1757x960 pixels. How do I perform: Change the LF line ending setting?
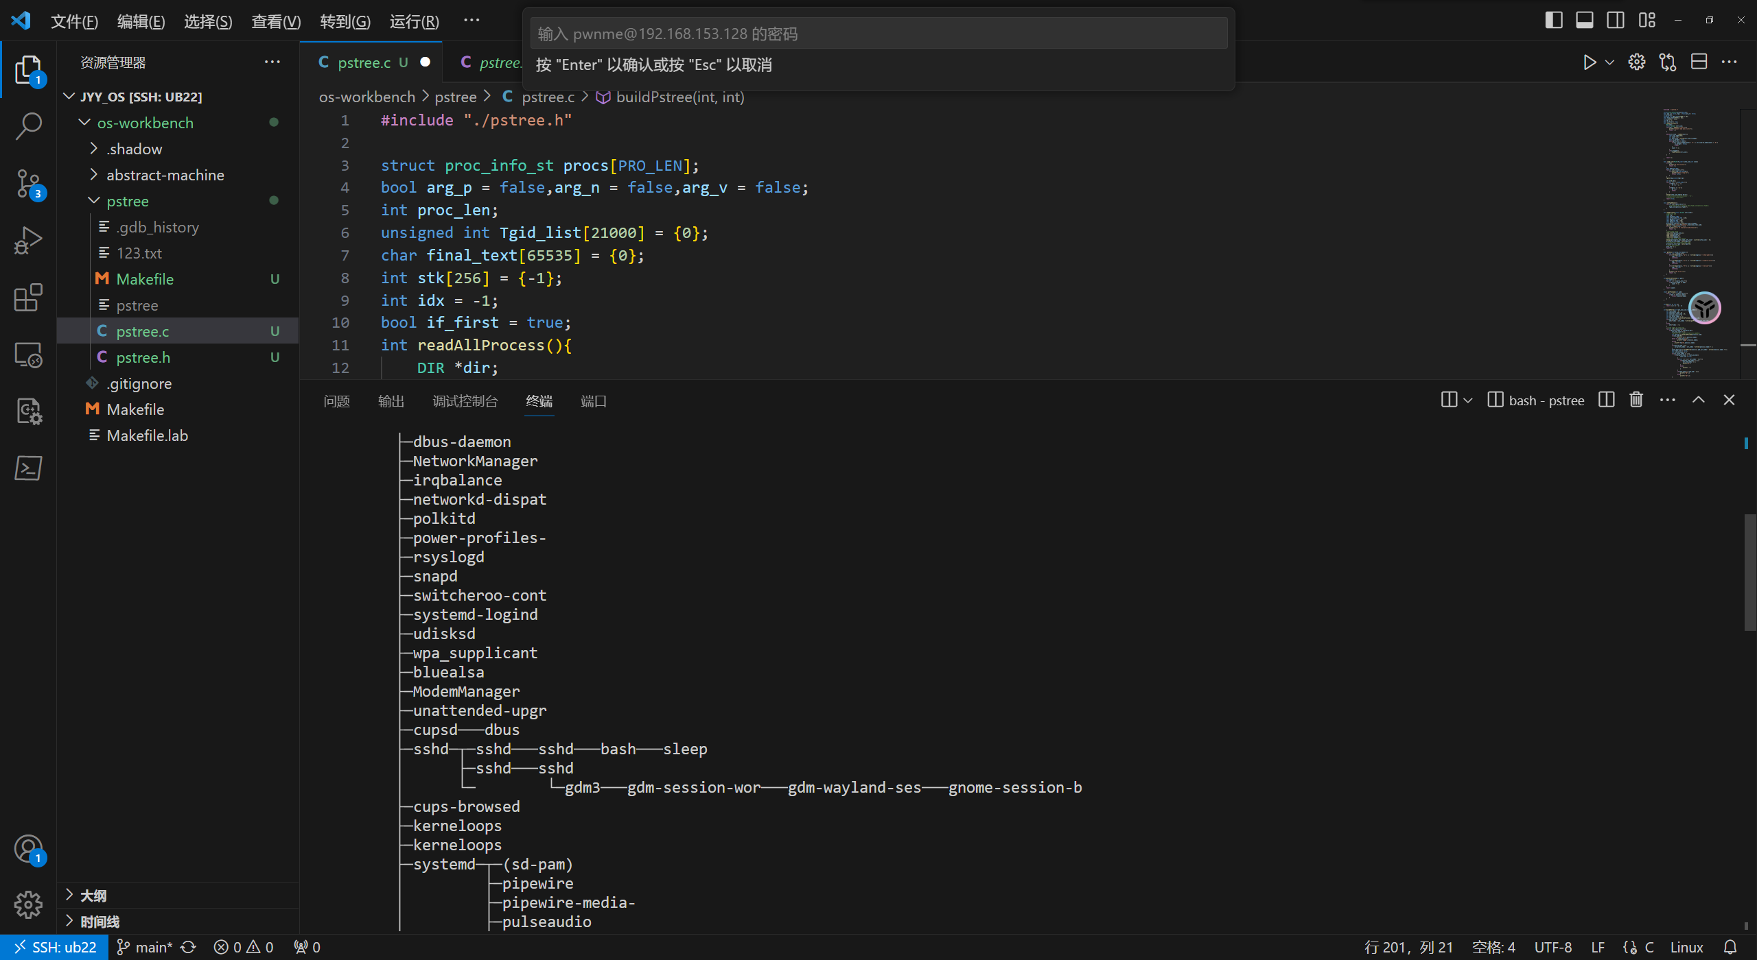point(1598,947)
